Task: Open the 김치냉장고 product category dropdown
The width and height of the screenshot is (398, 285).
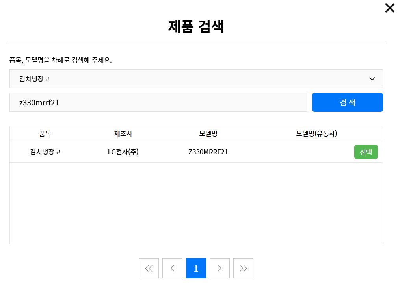Action: tap(196, 79)
